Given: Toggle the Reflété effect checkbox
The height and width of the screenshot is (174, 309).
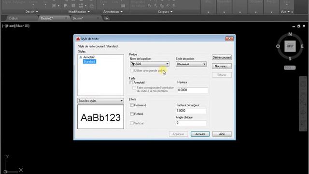Looking at the screenshot, I should pyautogui.click(x=132, y=114).
